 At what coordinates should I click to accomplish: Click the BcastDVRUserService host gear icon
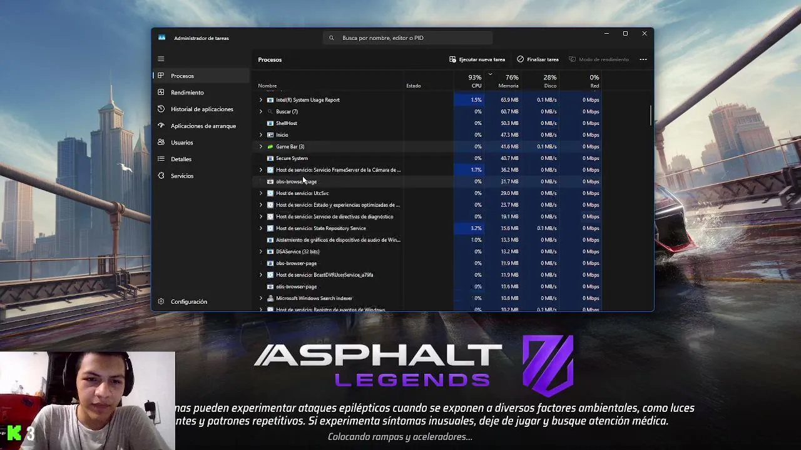pos(270,275)
